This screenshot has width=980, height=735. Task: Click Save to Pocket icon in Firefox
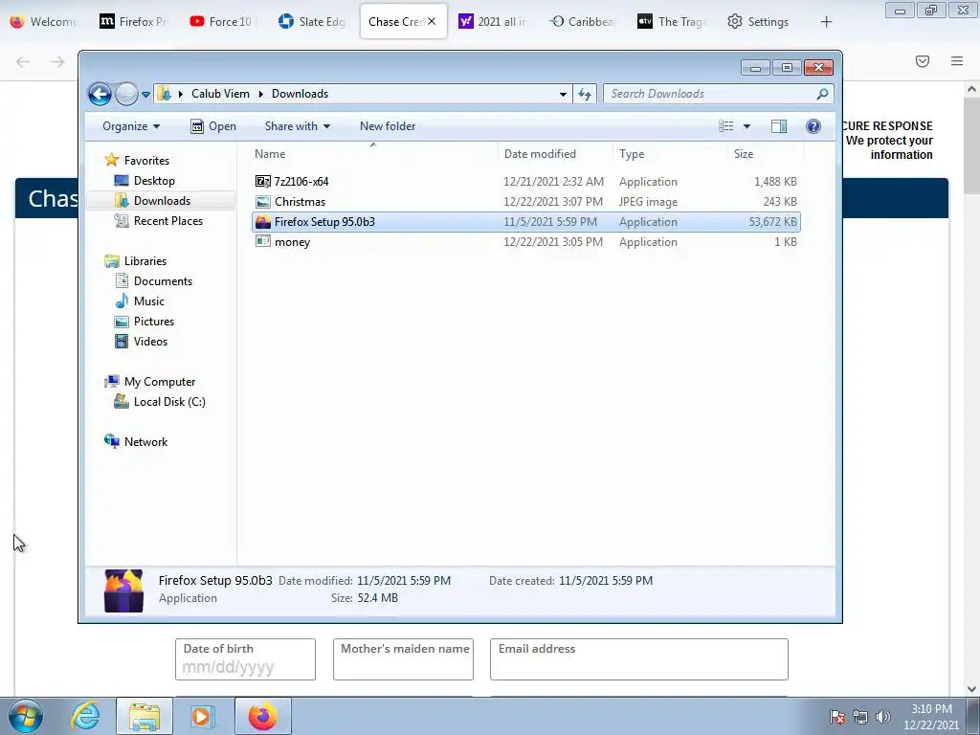click(923, 61)
